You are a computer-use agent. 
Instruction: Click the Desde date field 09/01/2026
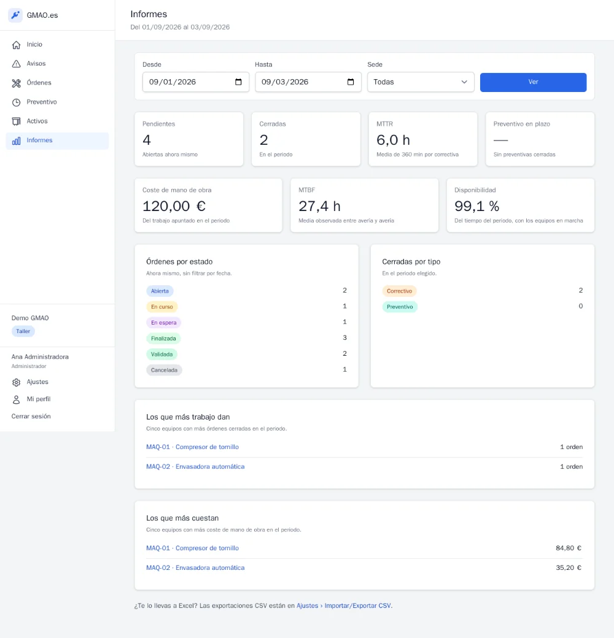pos(196,82)
